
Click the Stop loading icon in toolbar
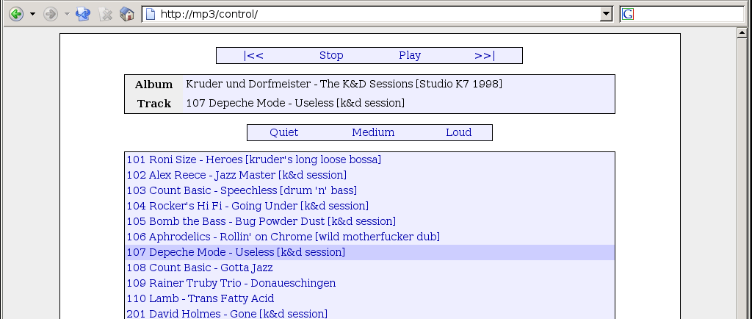tap(106, 15)
